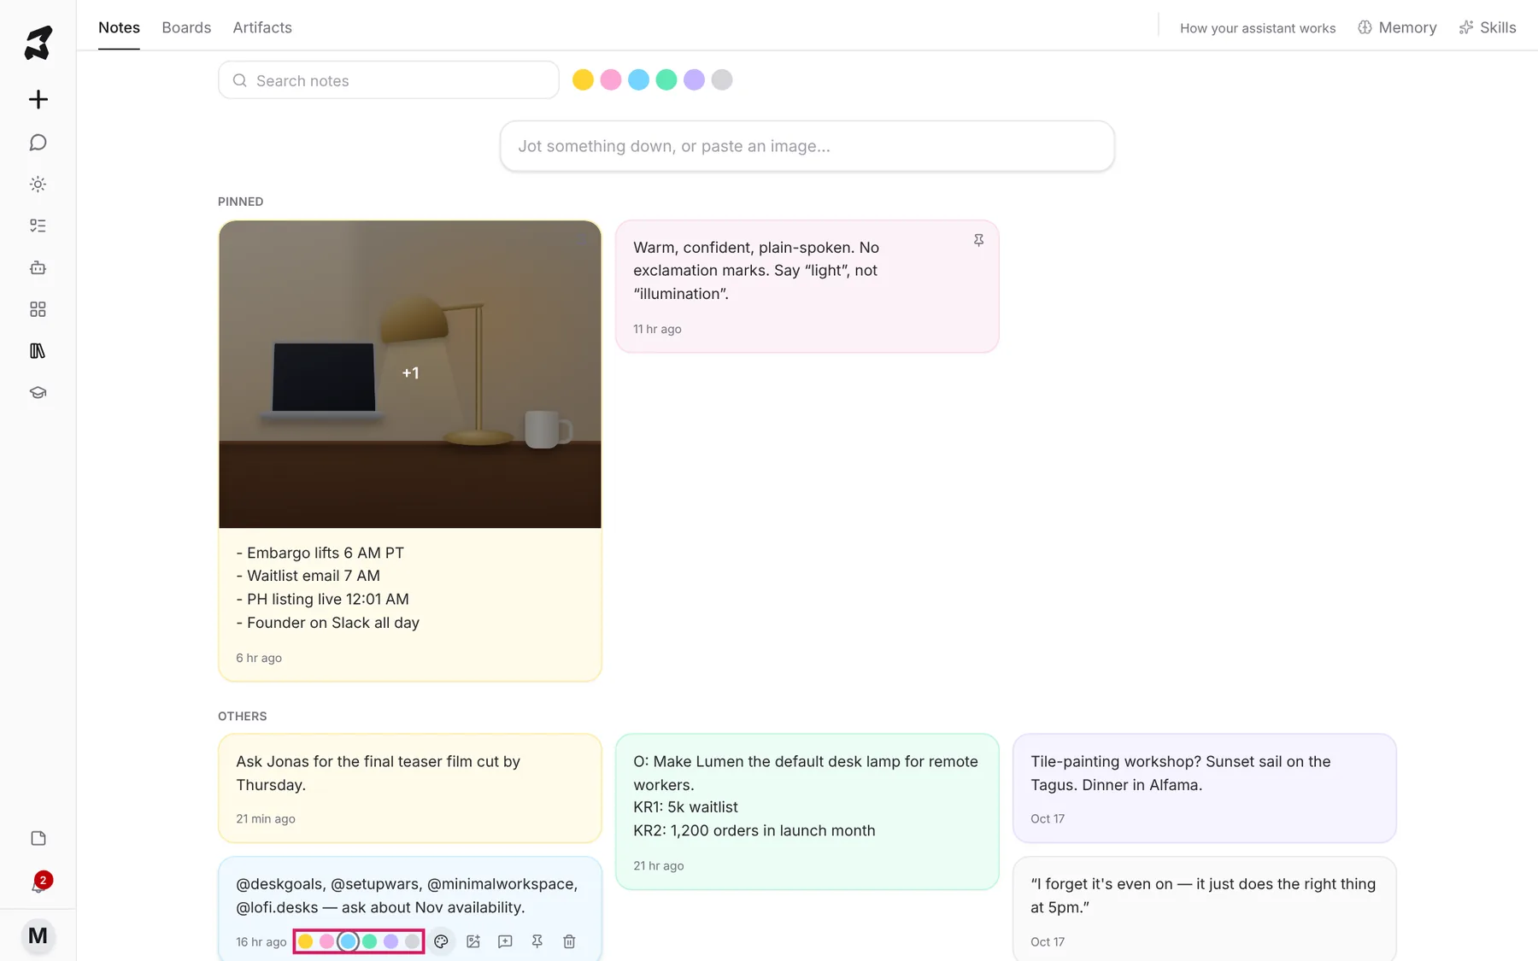Open the 'I forget it's even on' note

pyautogui.click(x=1205, y=909)
